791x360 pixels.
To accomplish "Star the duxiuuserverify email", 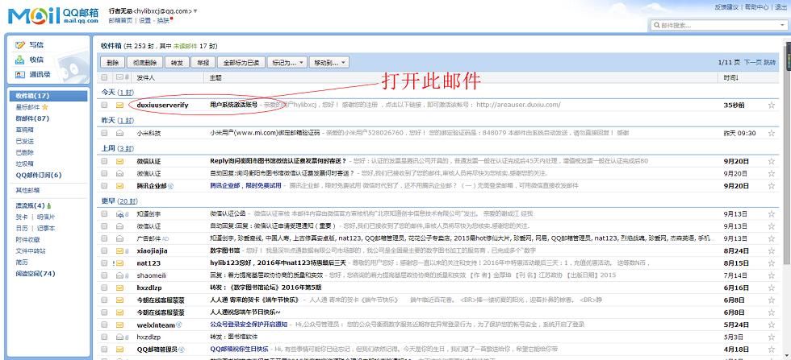I will [x=771, y=106].
